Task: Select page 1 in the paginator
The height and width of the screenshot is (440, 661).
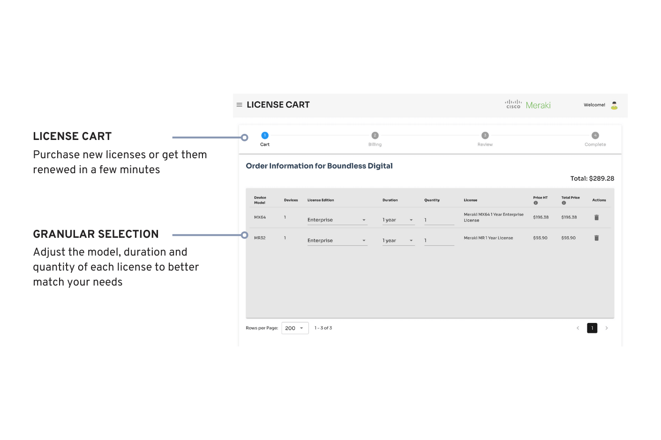Action: point(592,328)
